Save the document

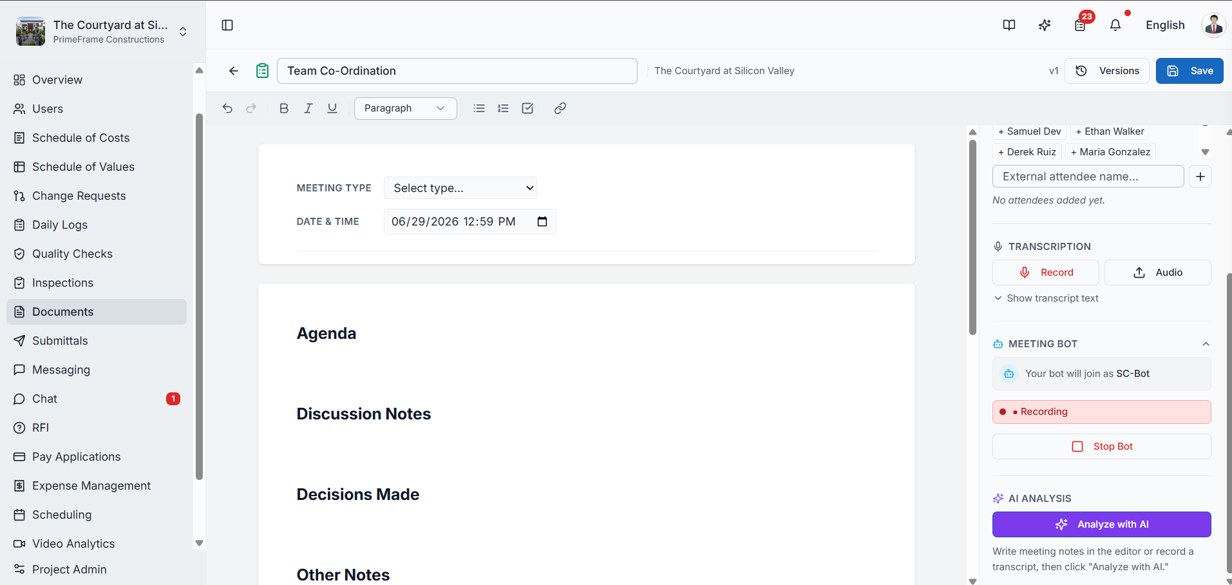(x=1189, y=71)
